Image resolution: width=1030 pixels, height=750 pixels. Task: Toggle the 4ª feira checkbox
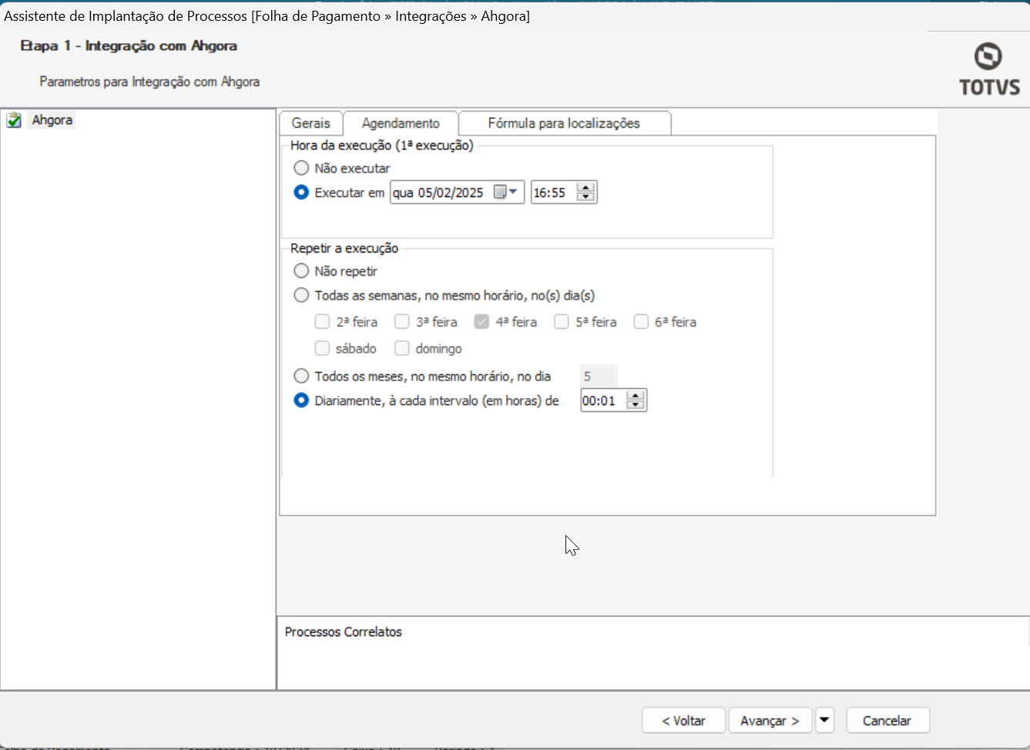(x=481, y=322)
